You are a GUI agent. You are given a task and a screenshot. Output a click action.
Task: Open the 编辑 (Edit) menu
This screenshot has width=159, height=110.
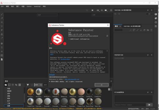[x=7, y=7]
